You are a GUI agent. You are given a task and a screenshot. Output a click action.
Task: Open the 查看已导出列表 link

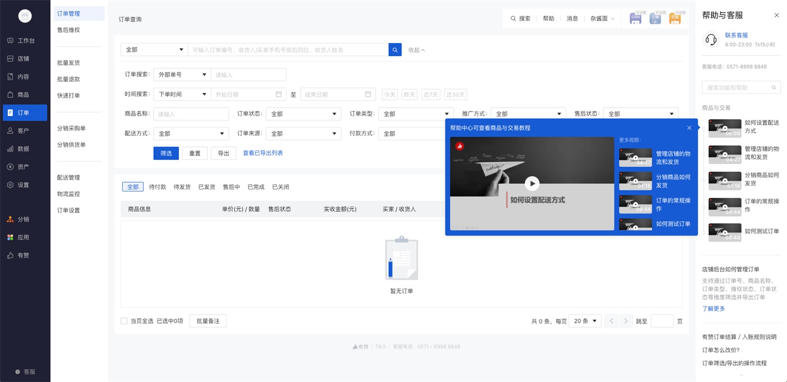(263, 153)
